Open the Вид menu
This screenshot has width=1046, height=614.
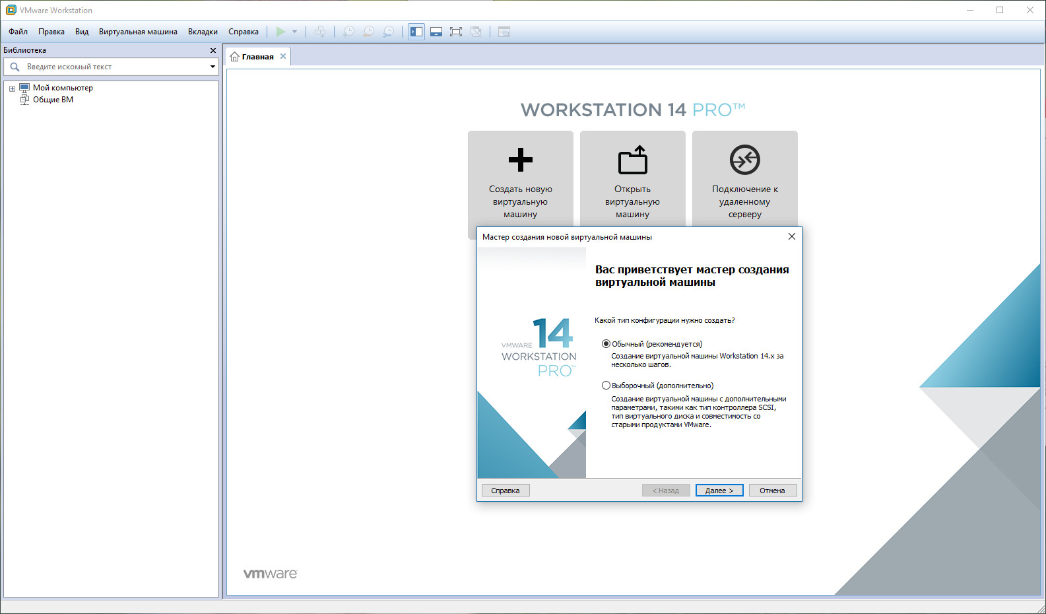click(x=82, y=32)
